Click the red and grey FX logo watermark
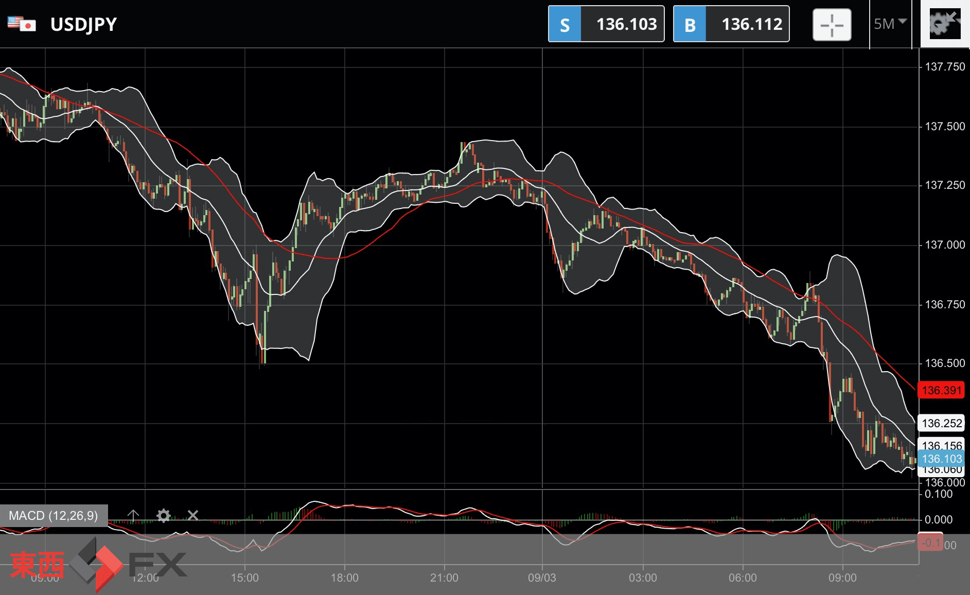The image size is (970, 595). tap(98, 565)
